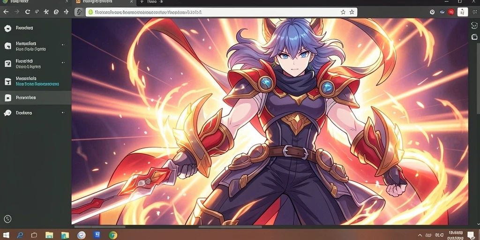Expand the dots beside the second sidebar item
The image size is (480, 240).
pos(63,45)
